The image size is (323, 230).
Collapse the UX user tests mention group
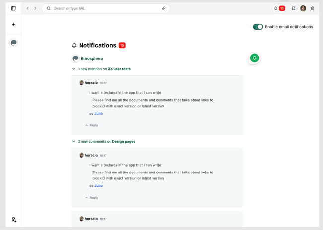click(x=74, y=69)
